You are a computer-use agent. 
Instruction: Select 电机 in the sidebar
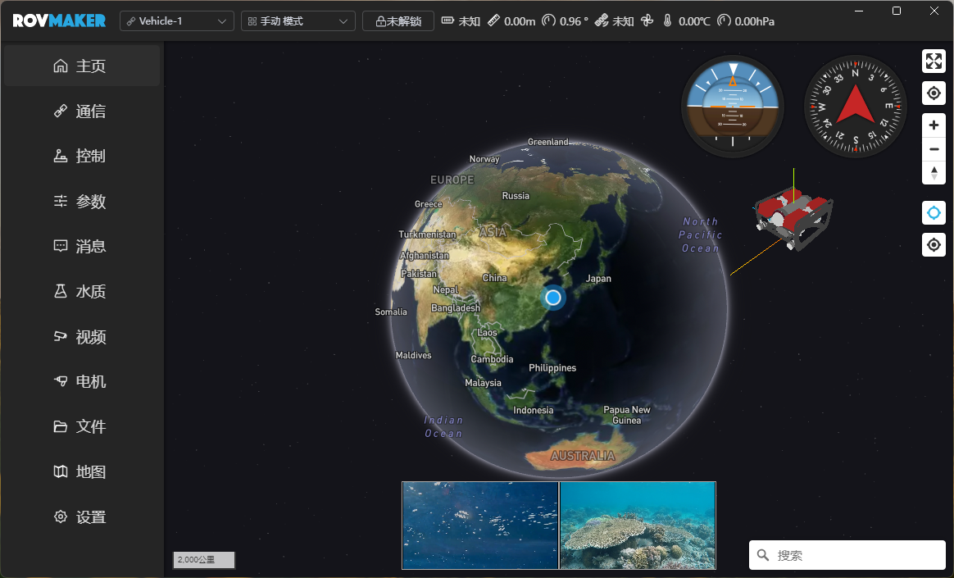tap(82, 381)
